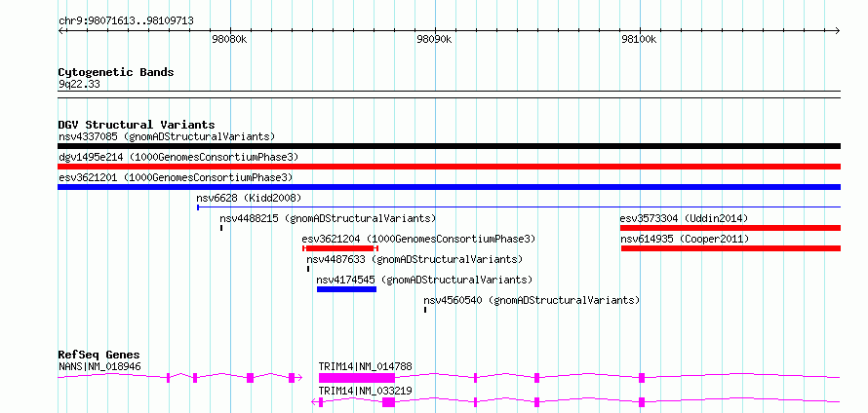Screen dimensions: 868x413
Task: Select the red esv3621204 variant bar
Action: (x=340, y=248)
